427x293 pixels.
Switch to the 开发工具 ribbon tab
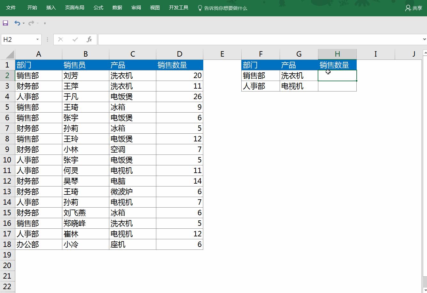pyautogui.click(x=178, y=7)
